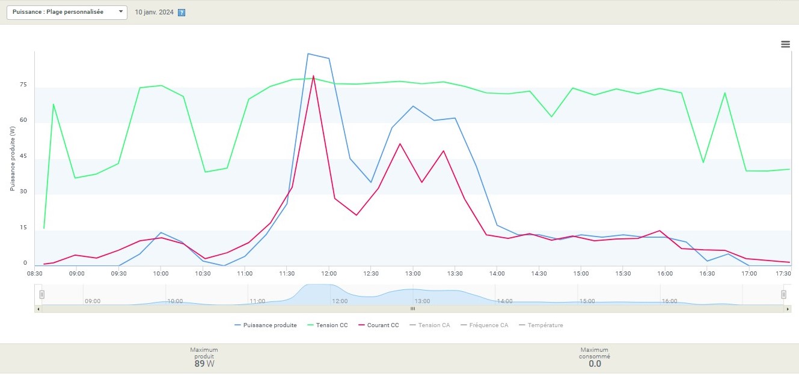Click the 89 W maximum produit value

204,364
